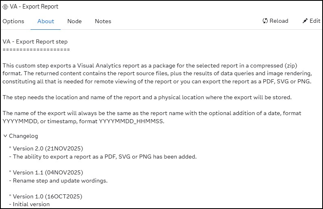Switch to the Options tab
This screenshot has height=209, width=323.
coord(13,21)
